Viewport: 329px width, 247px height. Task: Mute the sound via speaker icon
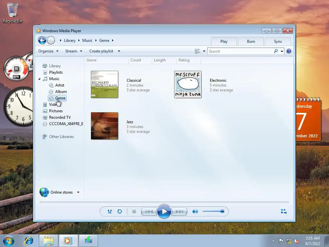pyautogui.click(x=195, y=212)
